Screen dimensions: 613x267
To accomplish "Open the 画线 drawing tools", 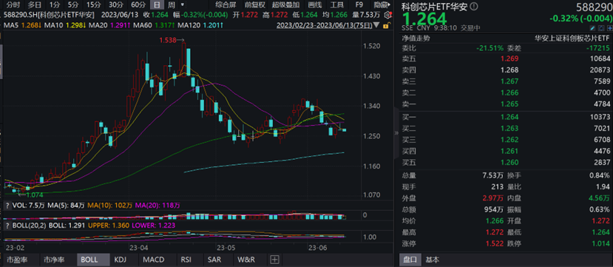I will pos(315,5).
